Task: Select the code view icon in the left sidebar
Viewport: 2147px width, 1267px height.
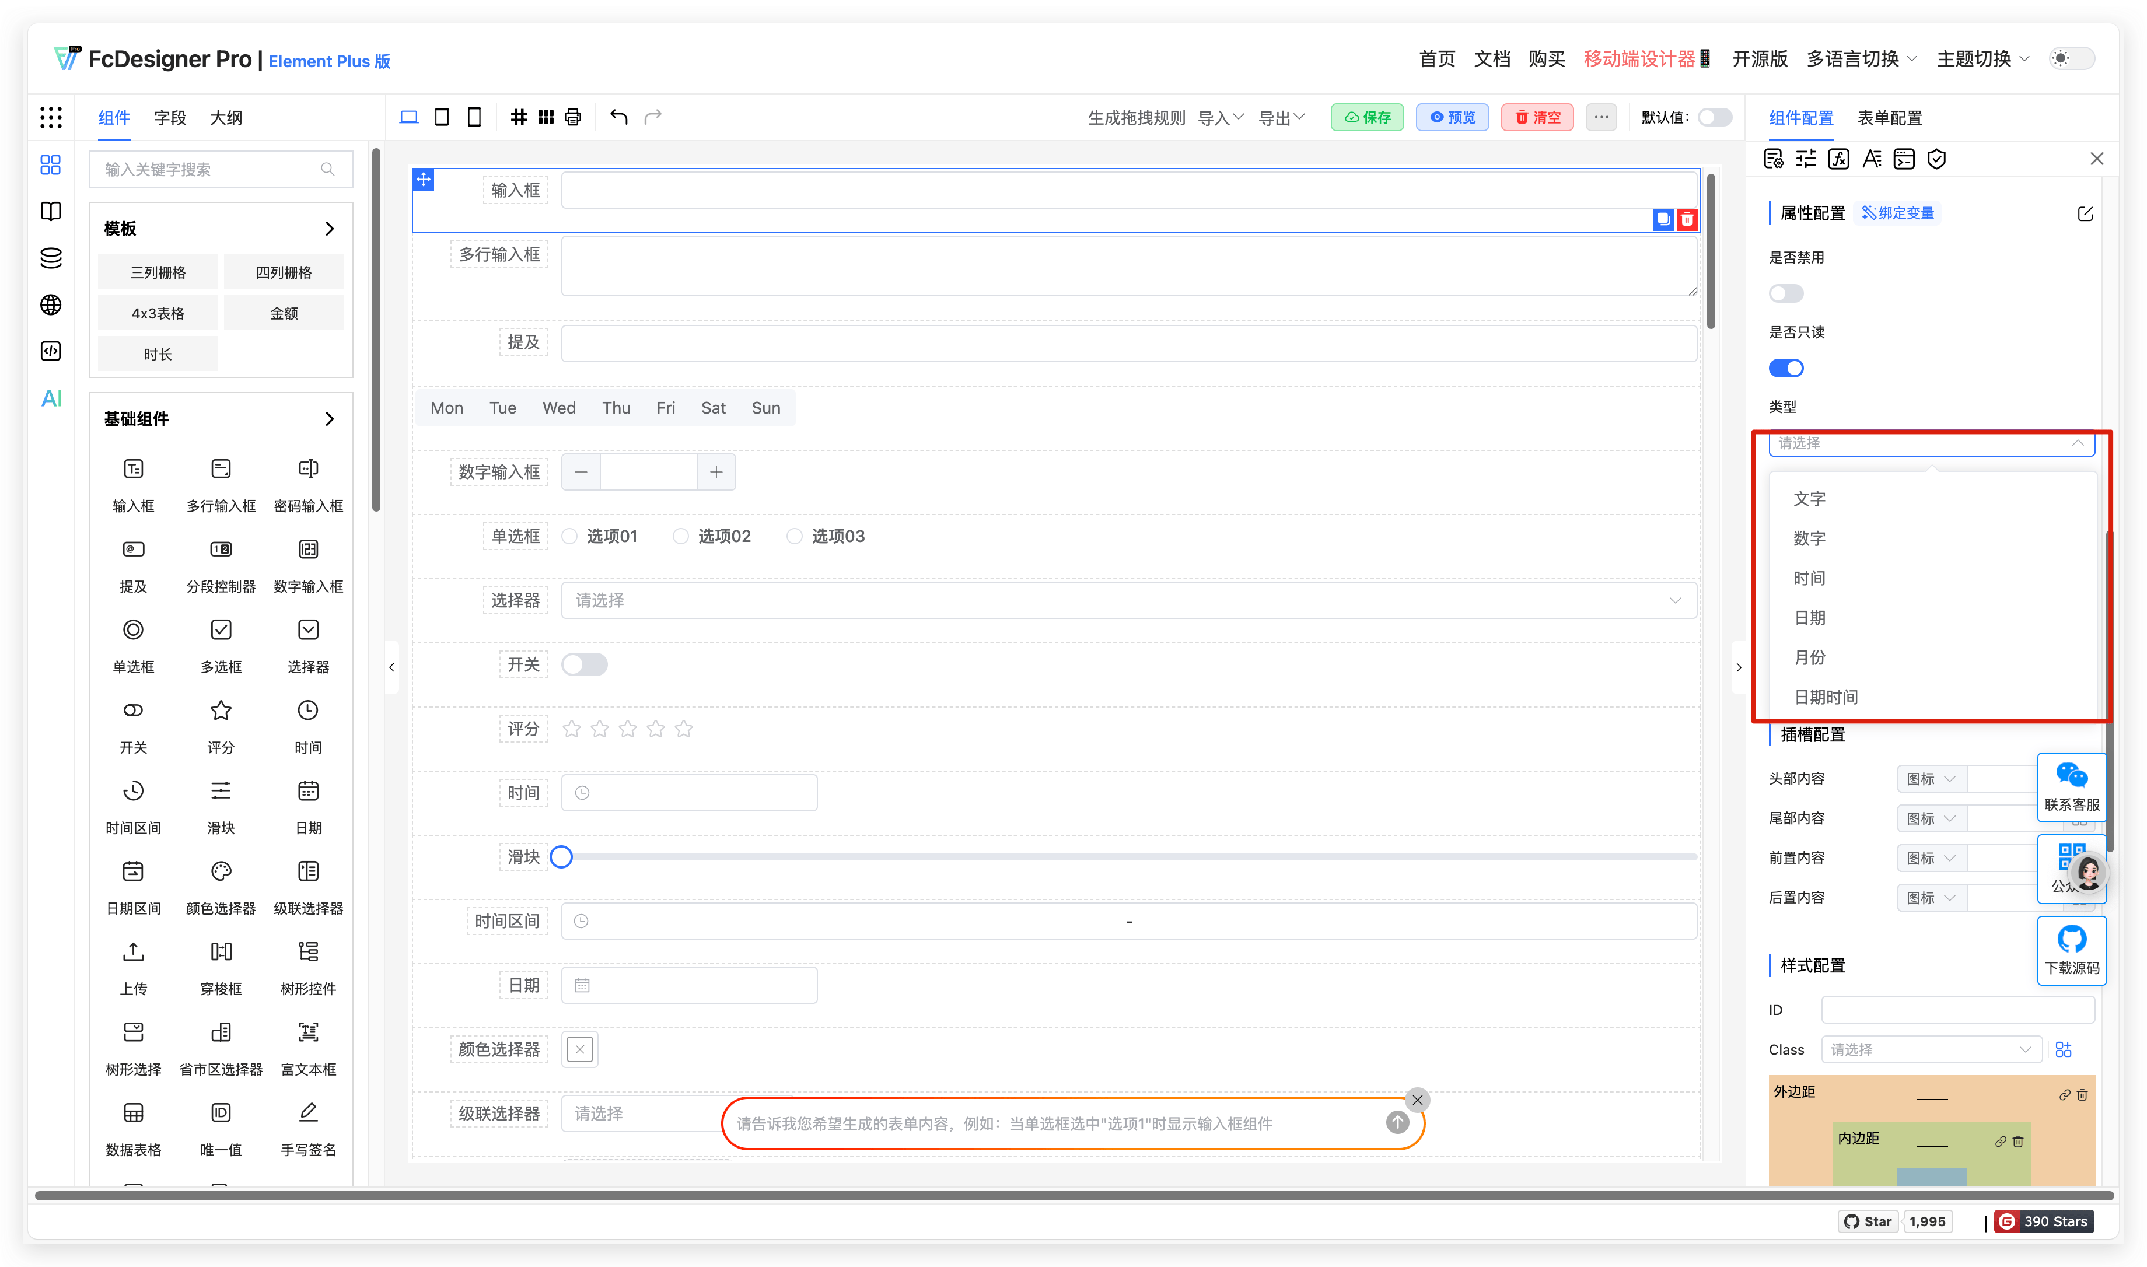Action: (51, 351)
